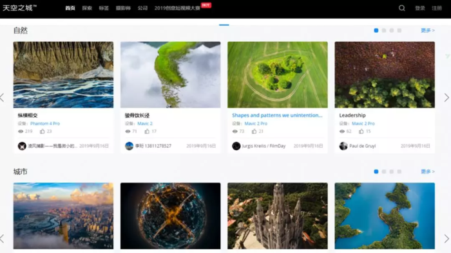Click the thumbs-up icon on the Mavic 2 reflection card
This screenshot has height=253, width=451.
[147, 131]
